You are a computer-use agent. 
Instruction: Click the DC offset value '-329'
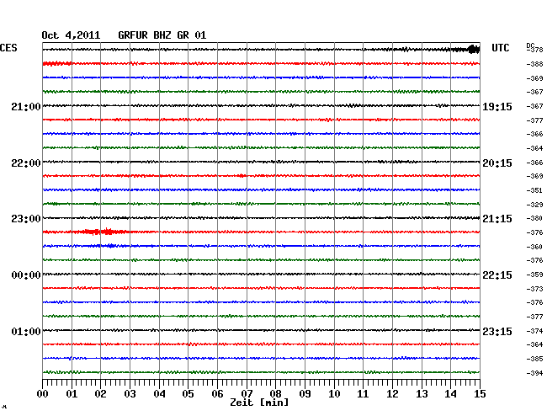pyautogui.click(x=534, y=205)
